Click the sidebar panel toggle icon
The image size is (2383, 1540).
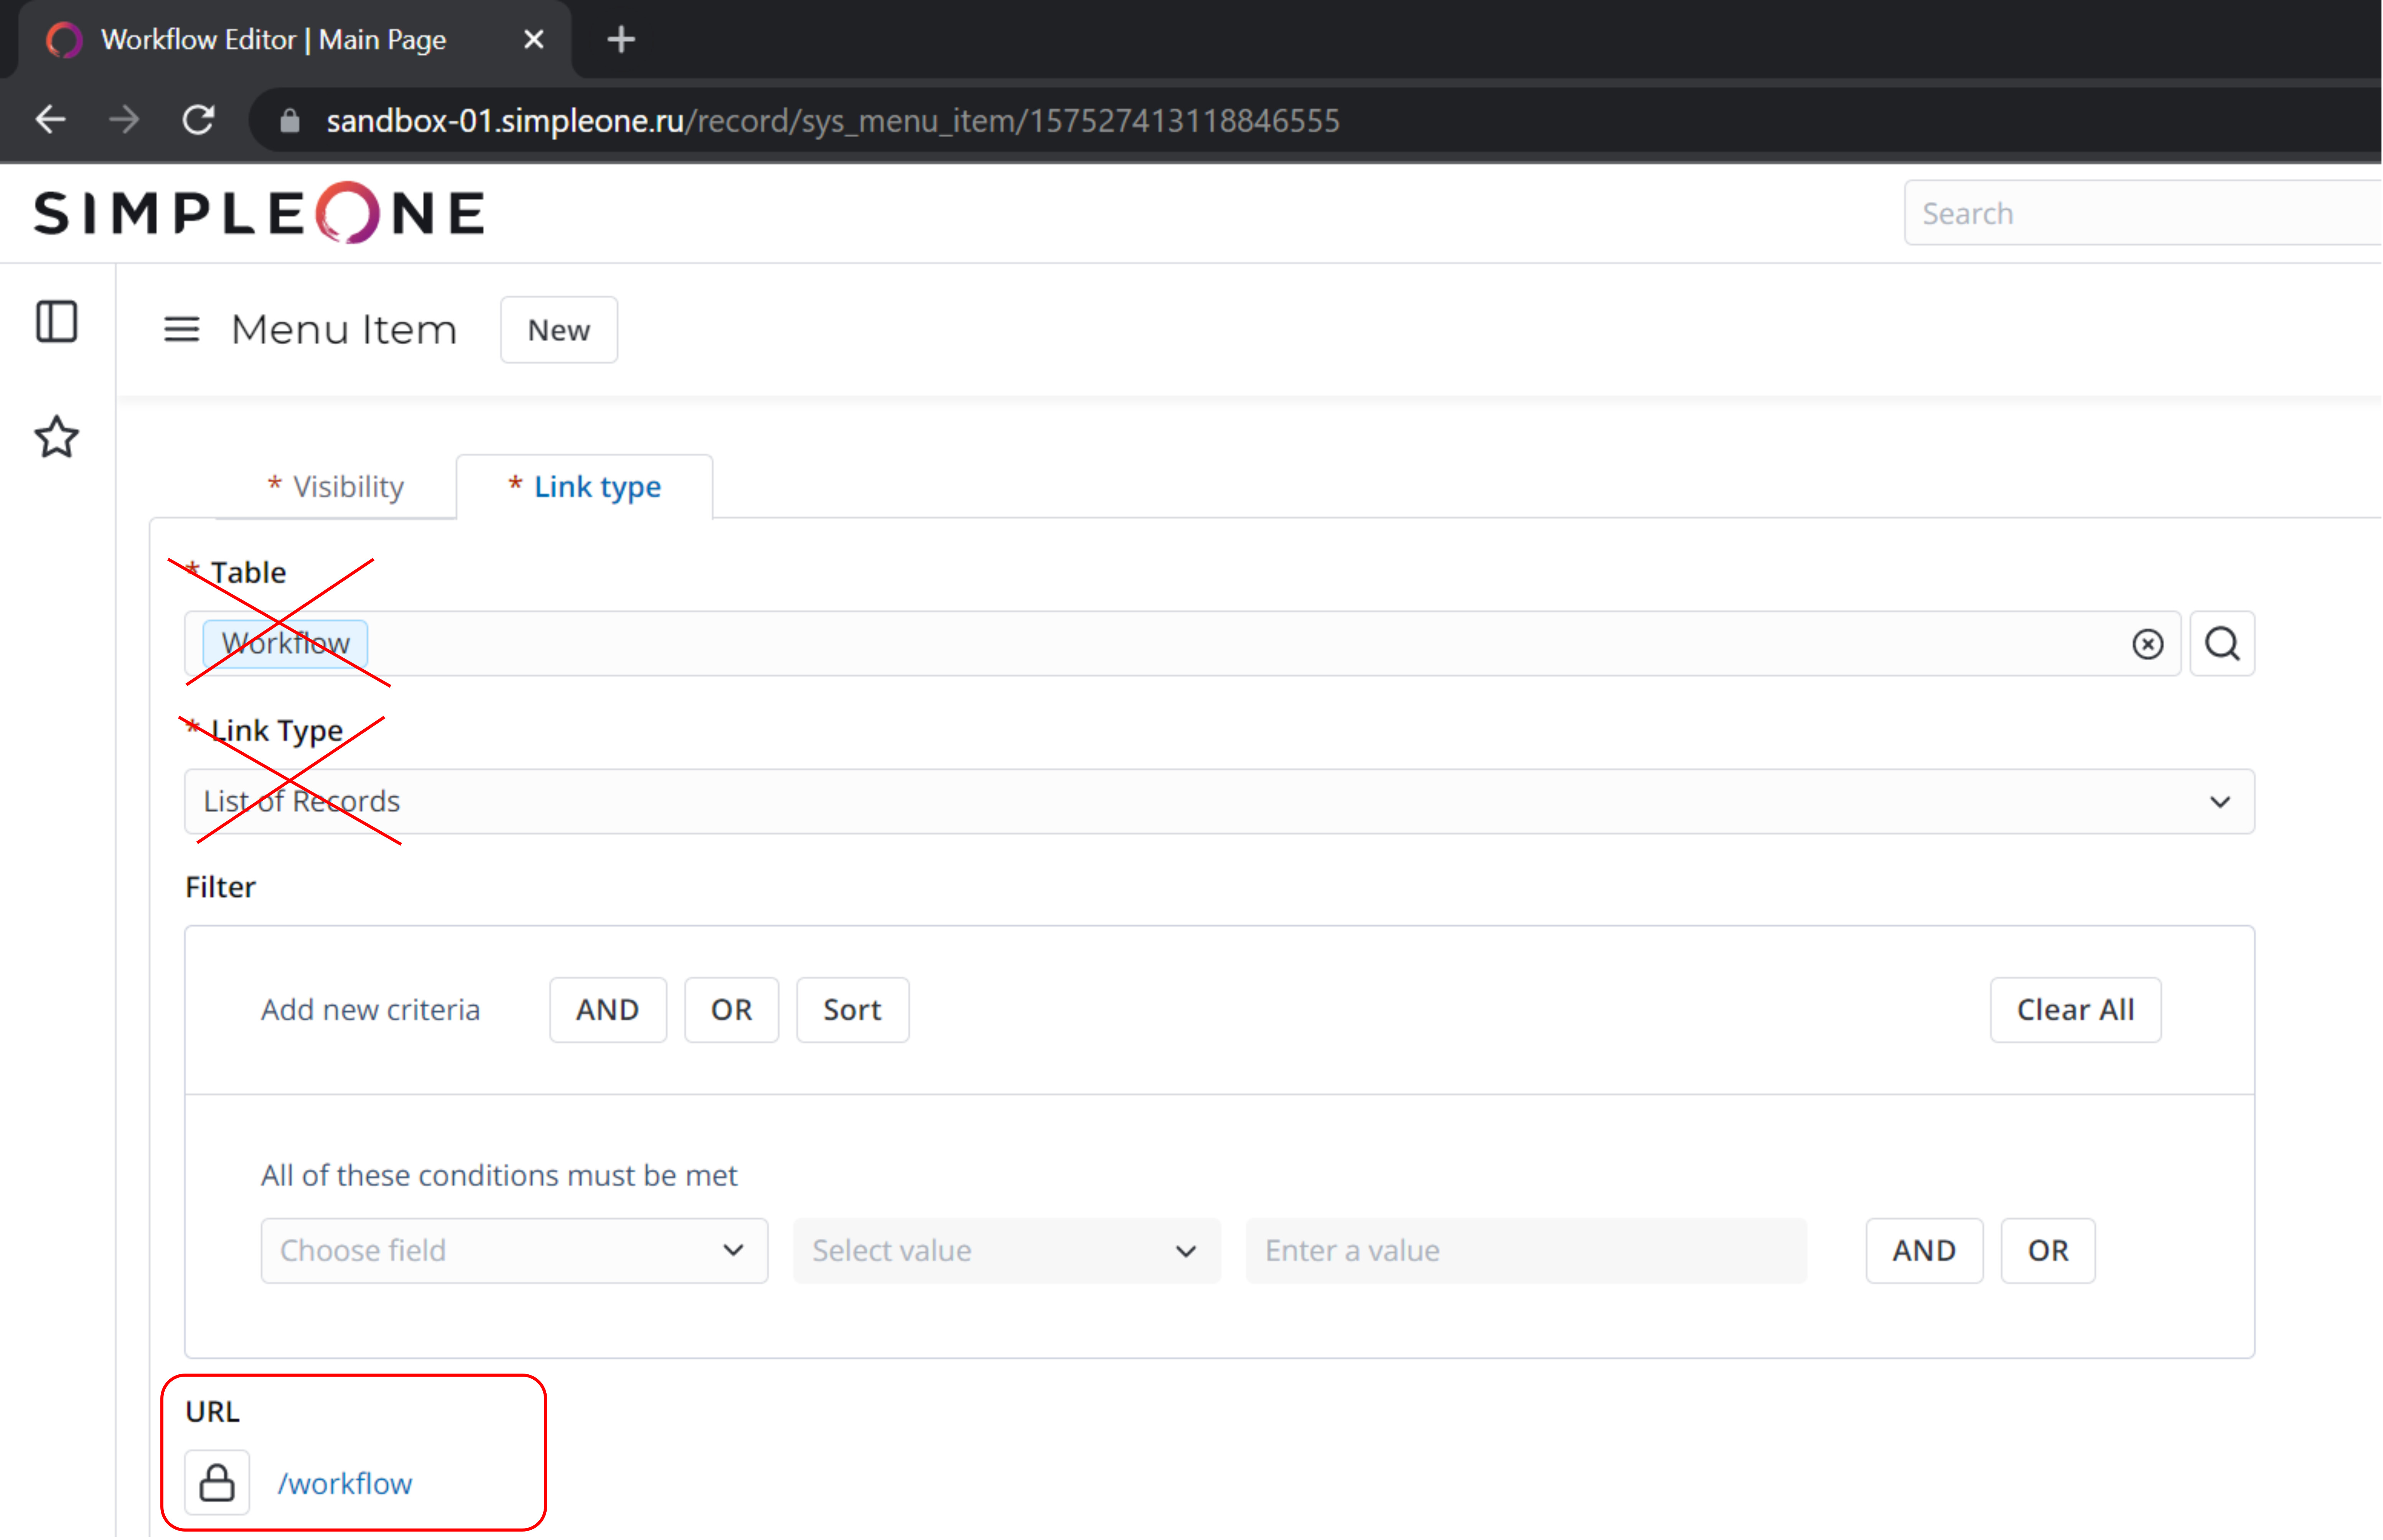pos(56,322)
